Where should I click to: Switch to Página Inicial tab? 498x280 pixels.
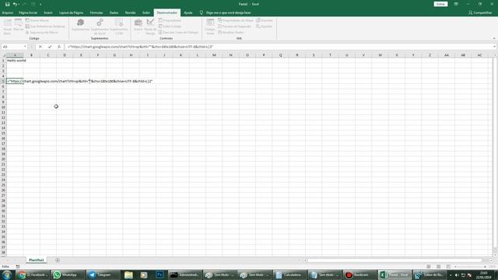tap(28, 12)
